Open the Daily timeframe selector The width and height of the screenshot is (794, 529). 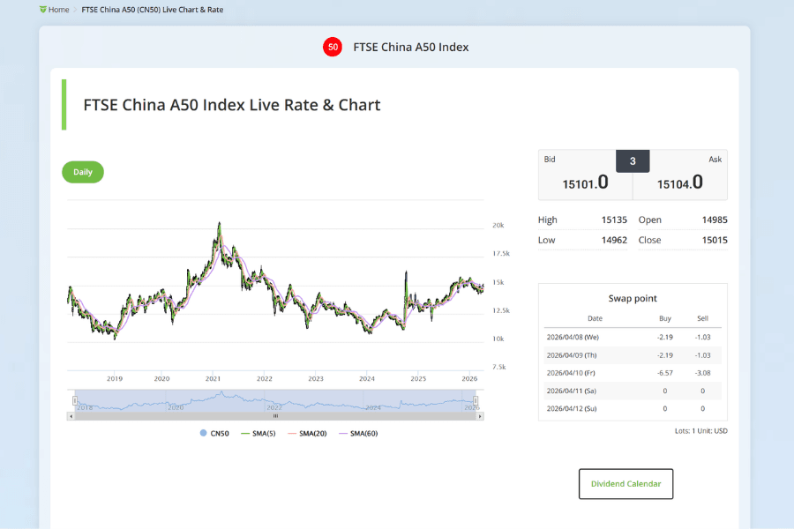click(82, 172)
